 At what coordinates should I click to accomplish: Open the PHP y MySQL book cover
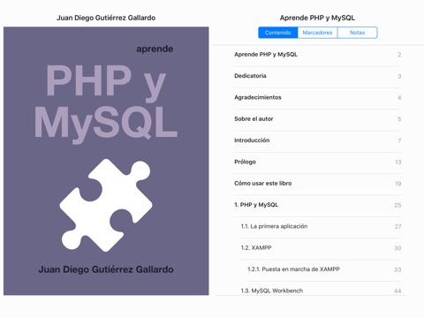(x=106, y=161)
